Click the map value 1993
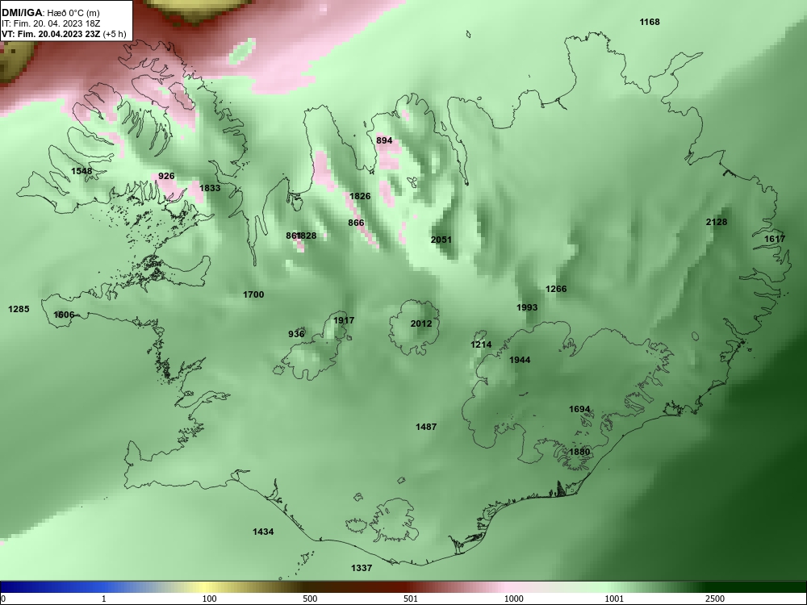Screen dimensions: 807x605 tap(527, 307)
